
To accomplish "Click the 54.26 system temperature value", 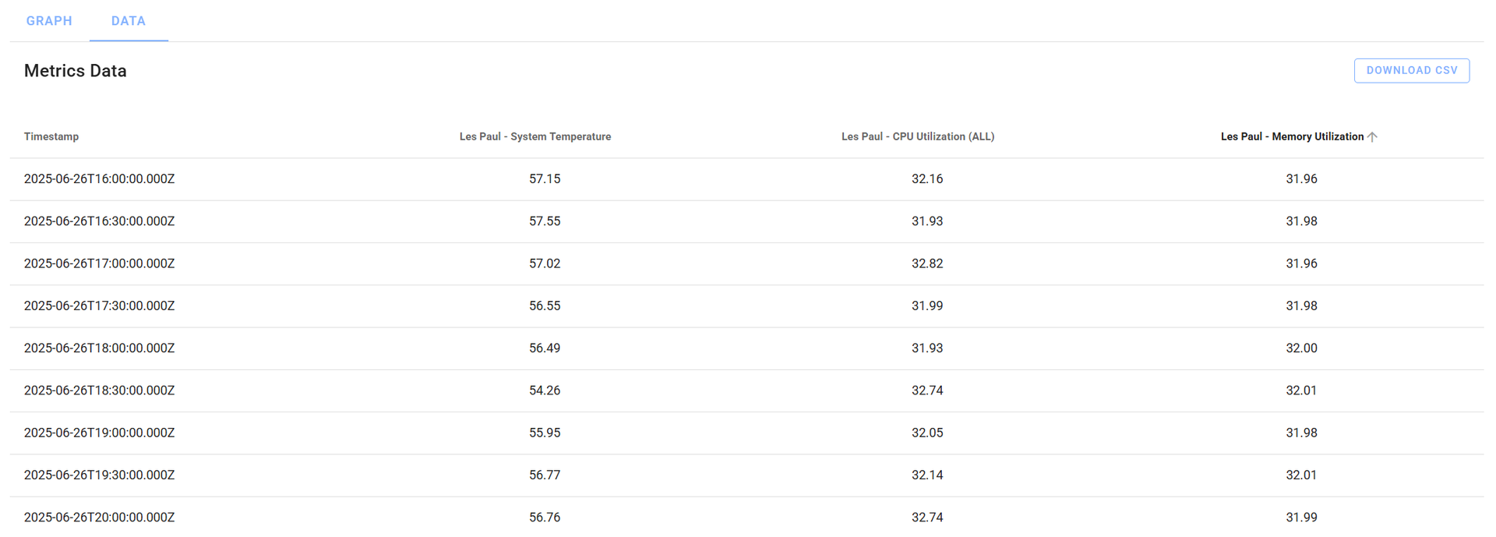I will 545,390.
